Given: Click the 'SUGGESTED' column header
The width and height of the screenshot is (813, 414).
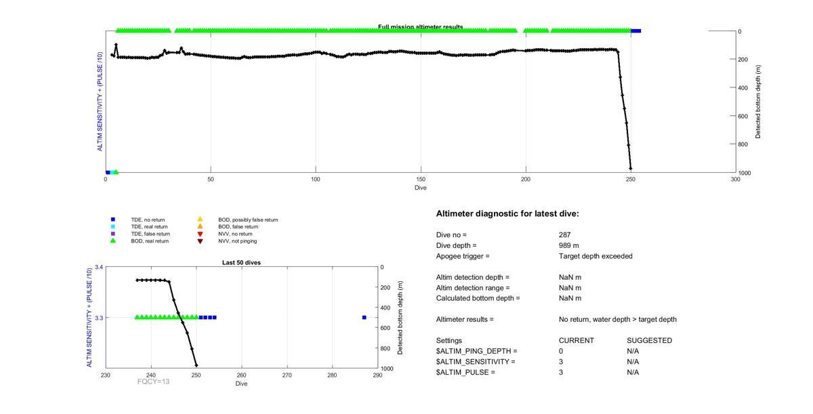Looking at the screenshot, I should pos(649,340).
